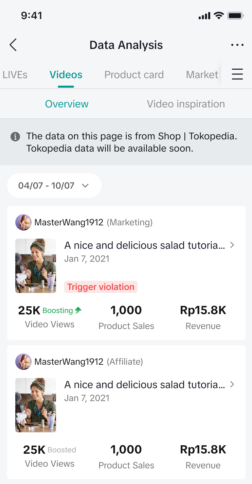Tap MasterWang1912 avatar on Affiliate card
This screenshot has height=484, width=252.
tap(23, 362)
